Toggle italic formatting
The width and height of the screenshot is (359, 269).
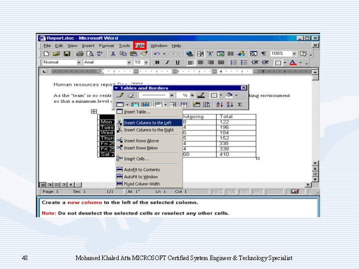pyautogui.click(x=168, y=62)
